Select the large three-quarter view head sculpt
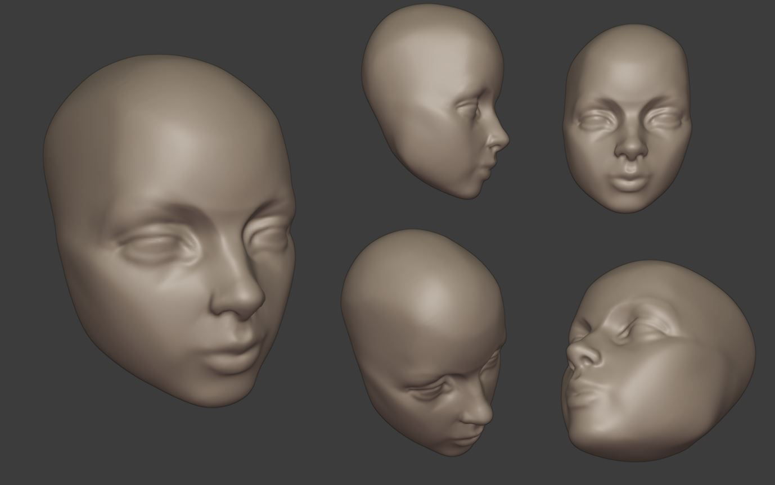The width and height of the screenshot is (775, 485). (169, 230)
